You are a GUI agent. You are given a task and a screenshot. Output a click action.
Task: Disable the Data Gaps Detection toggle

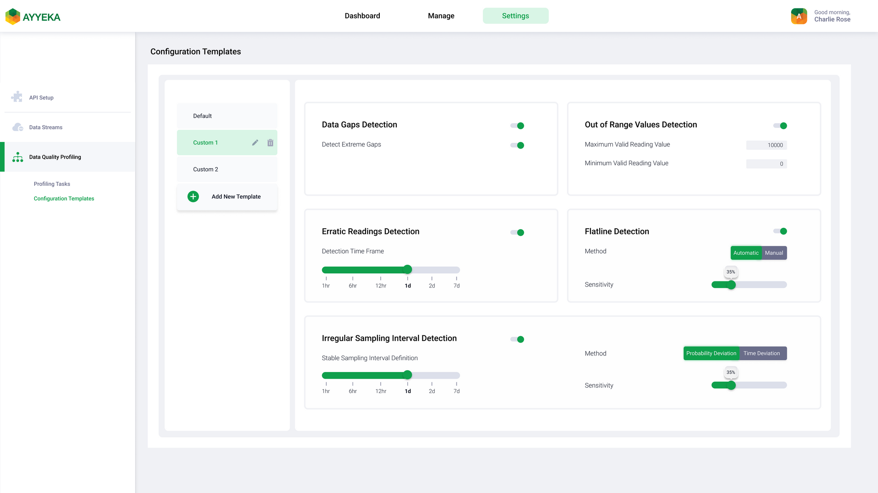tap(517, 126)
